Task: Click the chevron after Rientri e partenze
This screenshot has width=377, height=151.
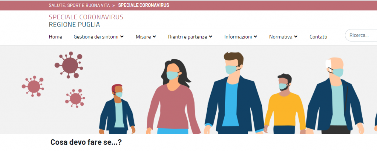Action: (x=210, y=37)
